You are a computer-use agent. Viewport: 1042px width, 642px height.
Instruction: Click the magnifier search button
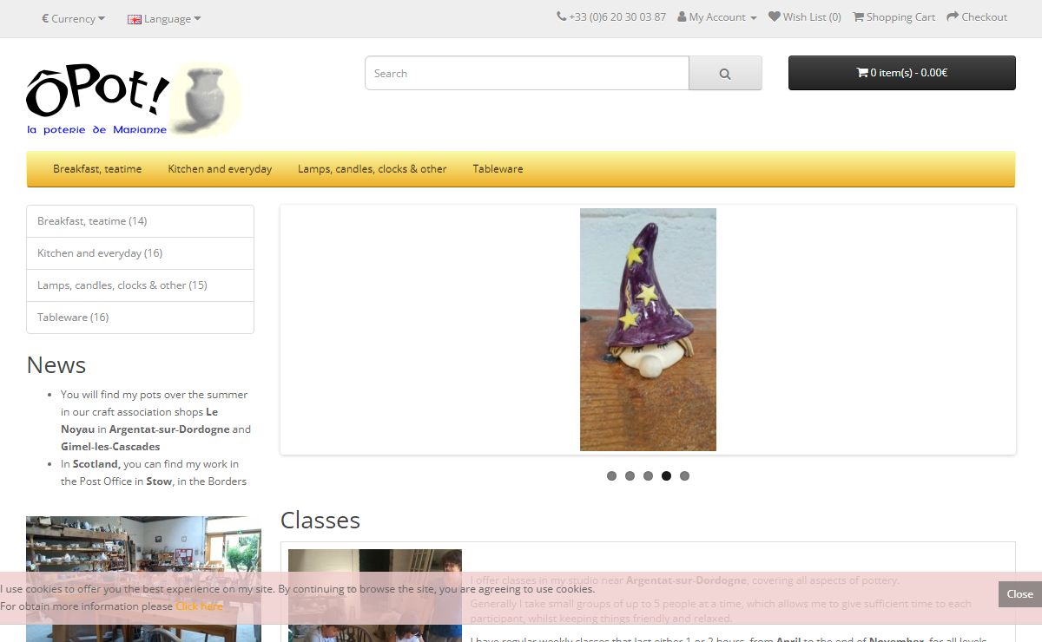725,74
